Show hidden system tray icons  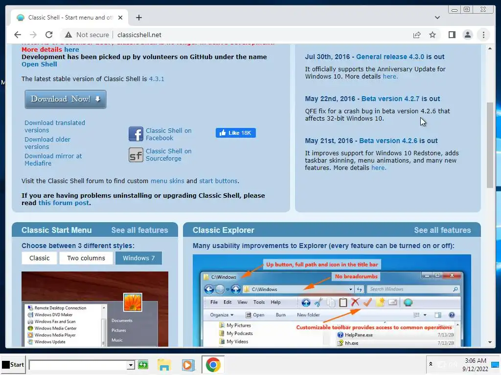(x=431, y=364)
